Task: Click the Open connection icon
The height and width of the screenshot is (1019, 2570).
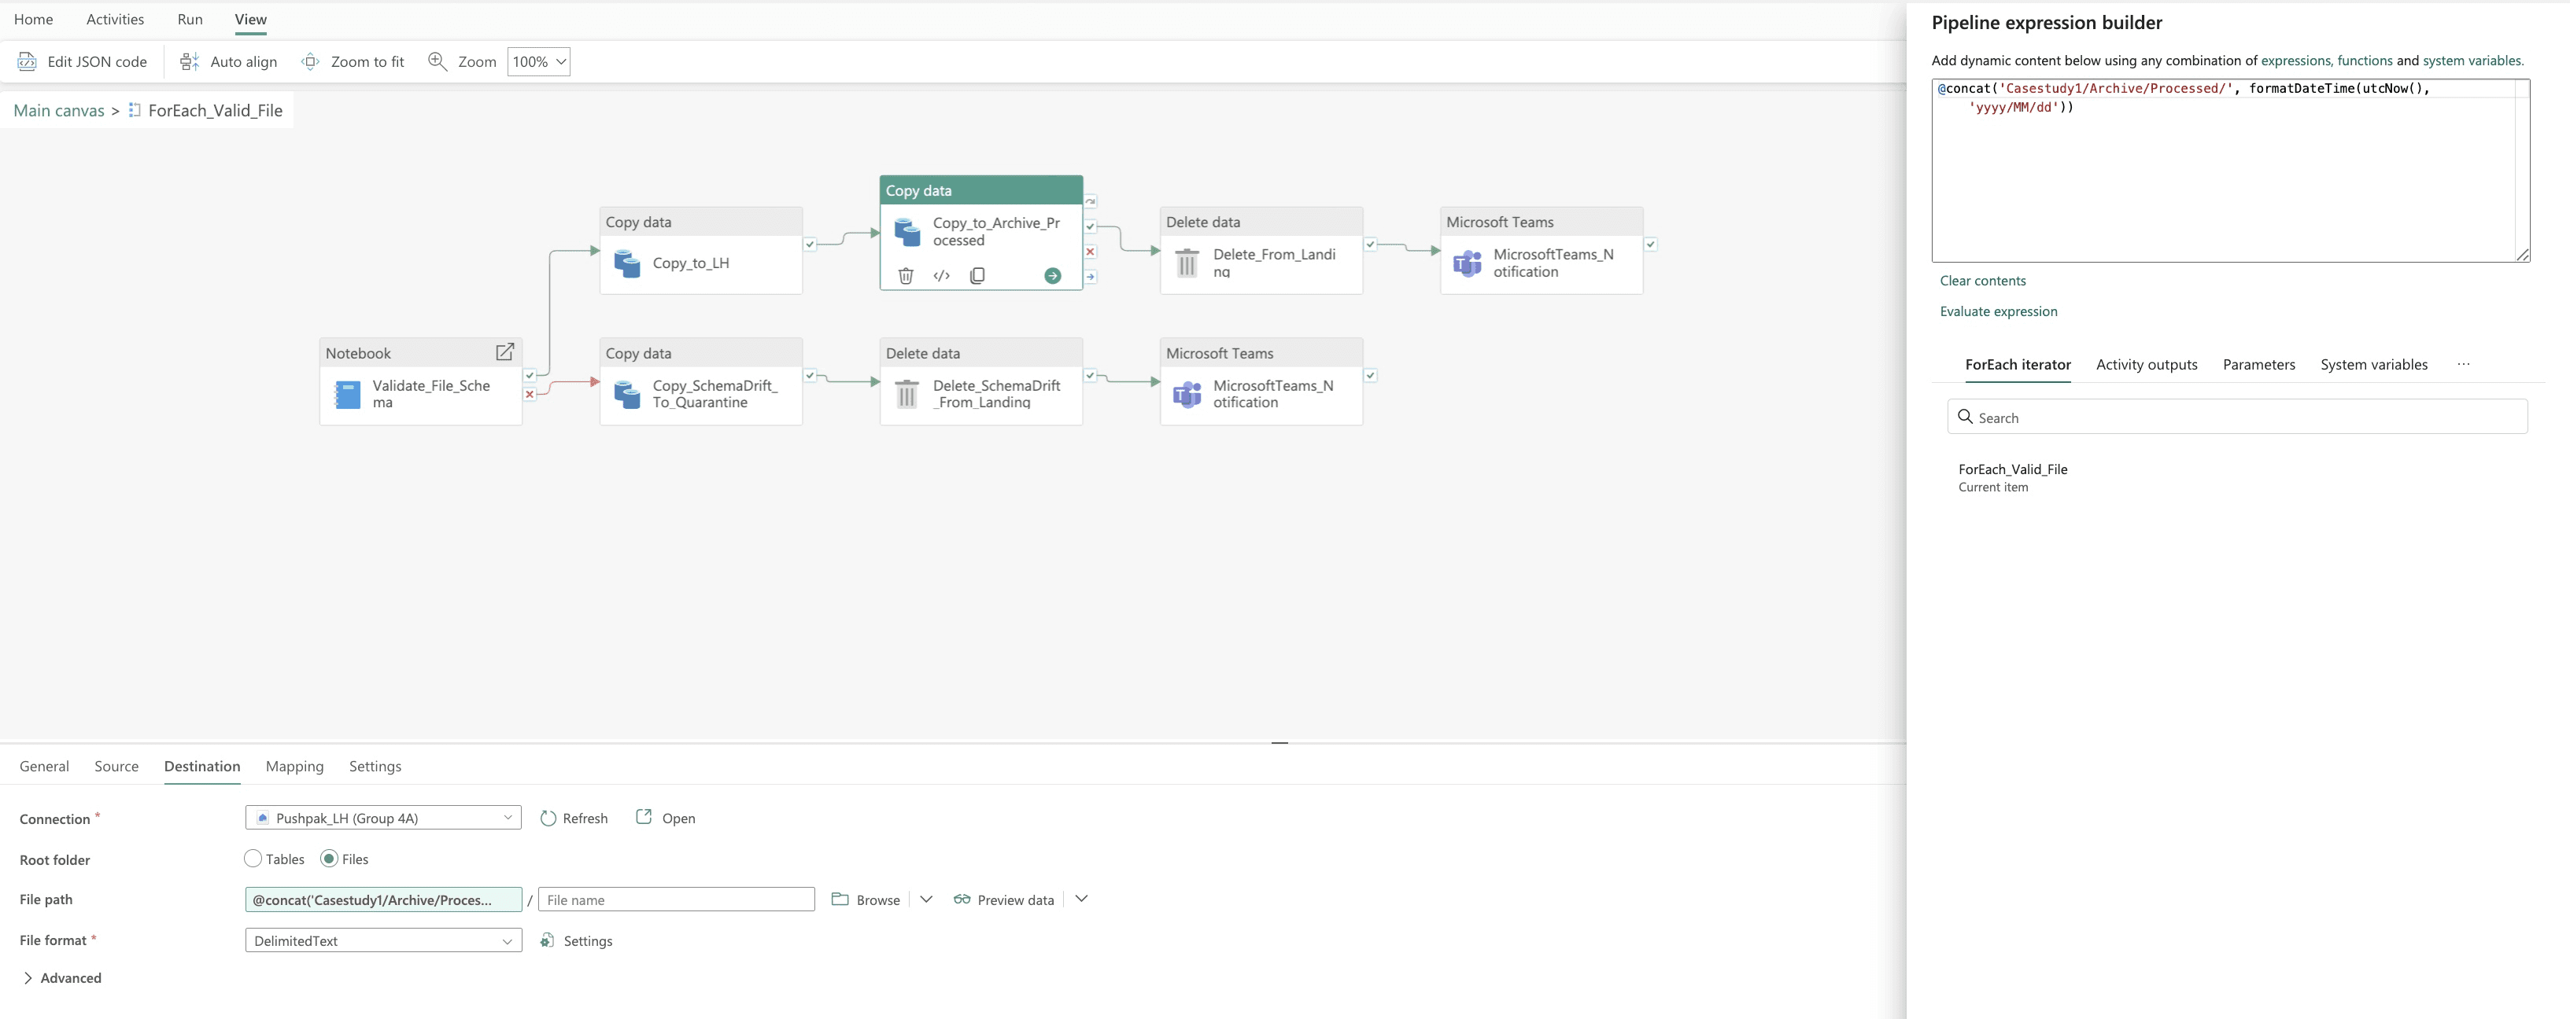Action: coord(644,817)
